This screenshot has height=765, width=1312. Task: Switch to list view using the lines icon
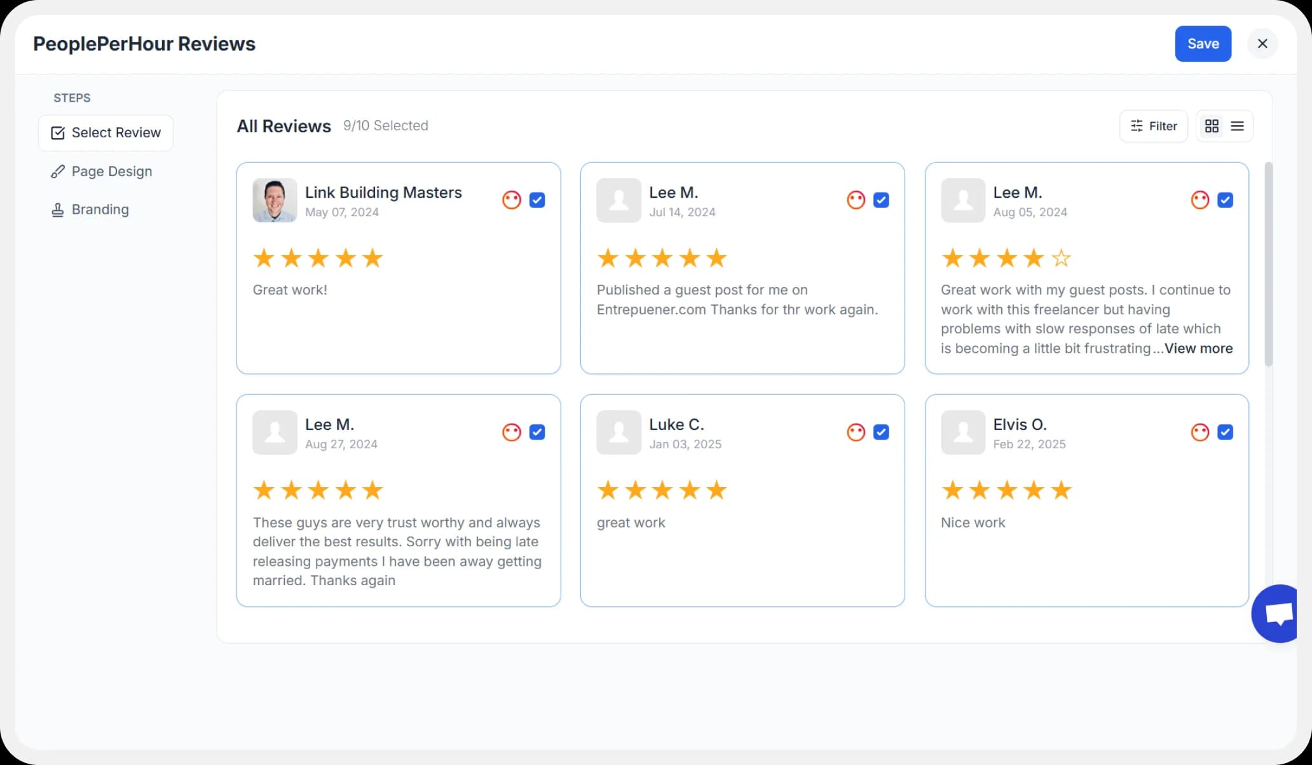click(1236, 126)
